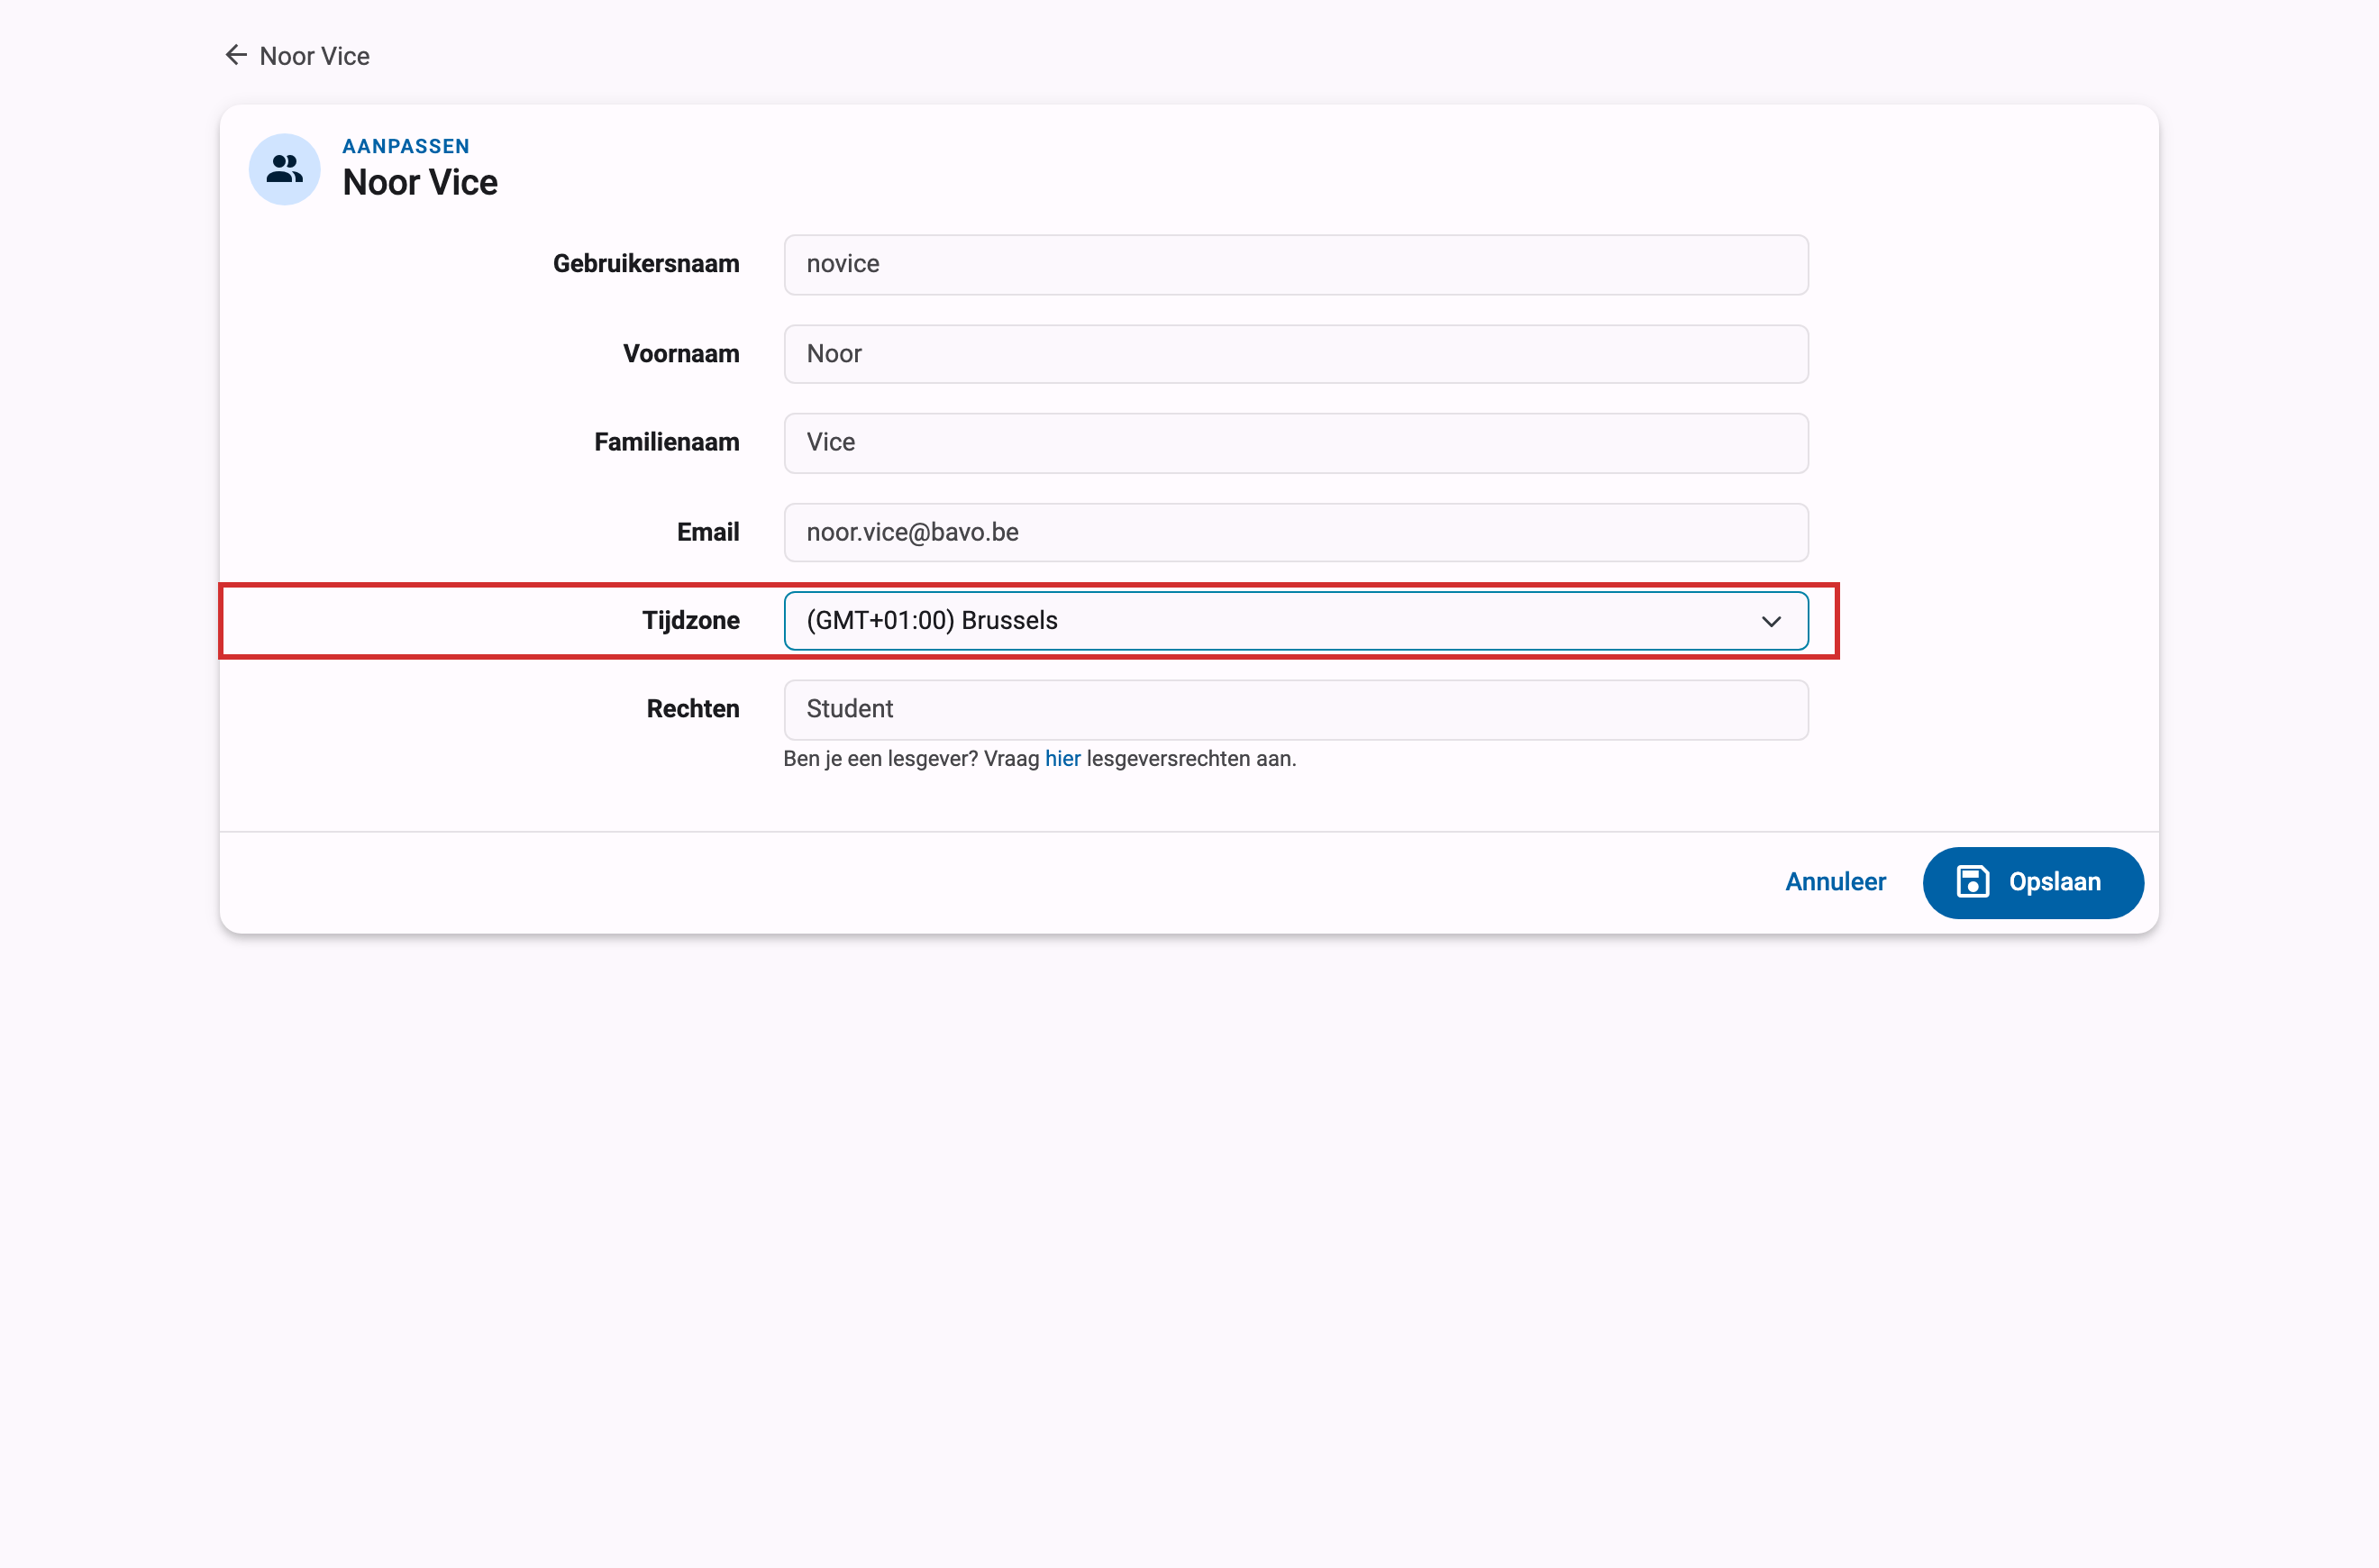Click the Rechten label
The height and width of the screenshot is (1568, 2379).
point(693,709)
